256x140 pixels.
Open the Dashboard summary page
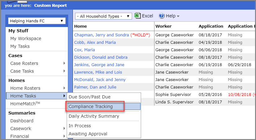[22, 121]
